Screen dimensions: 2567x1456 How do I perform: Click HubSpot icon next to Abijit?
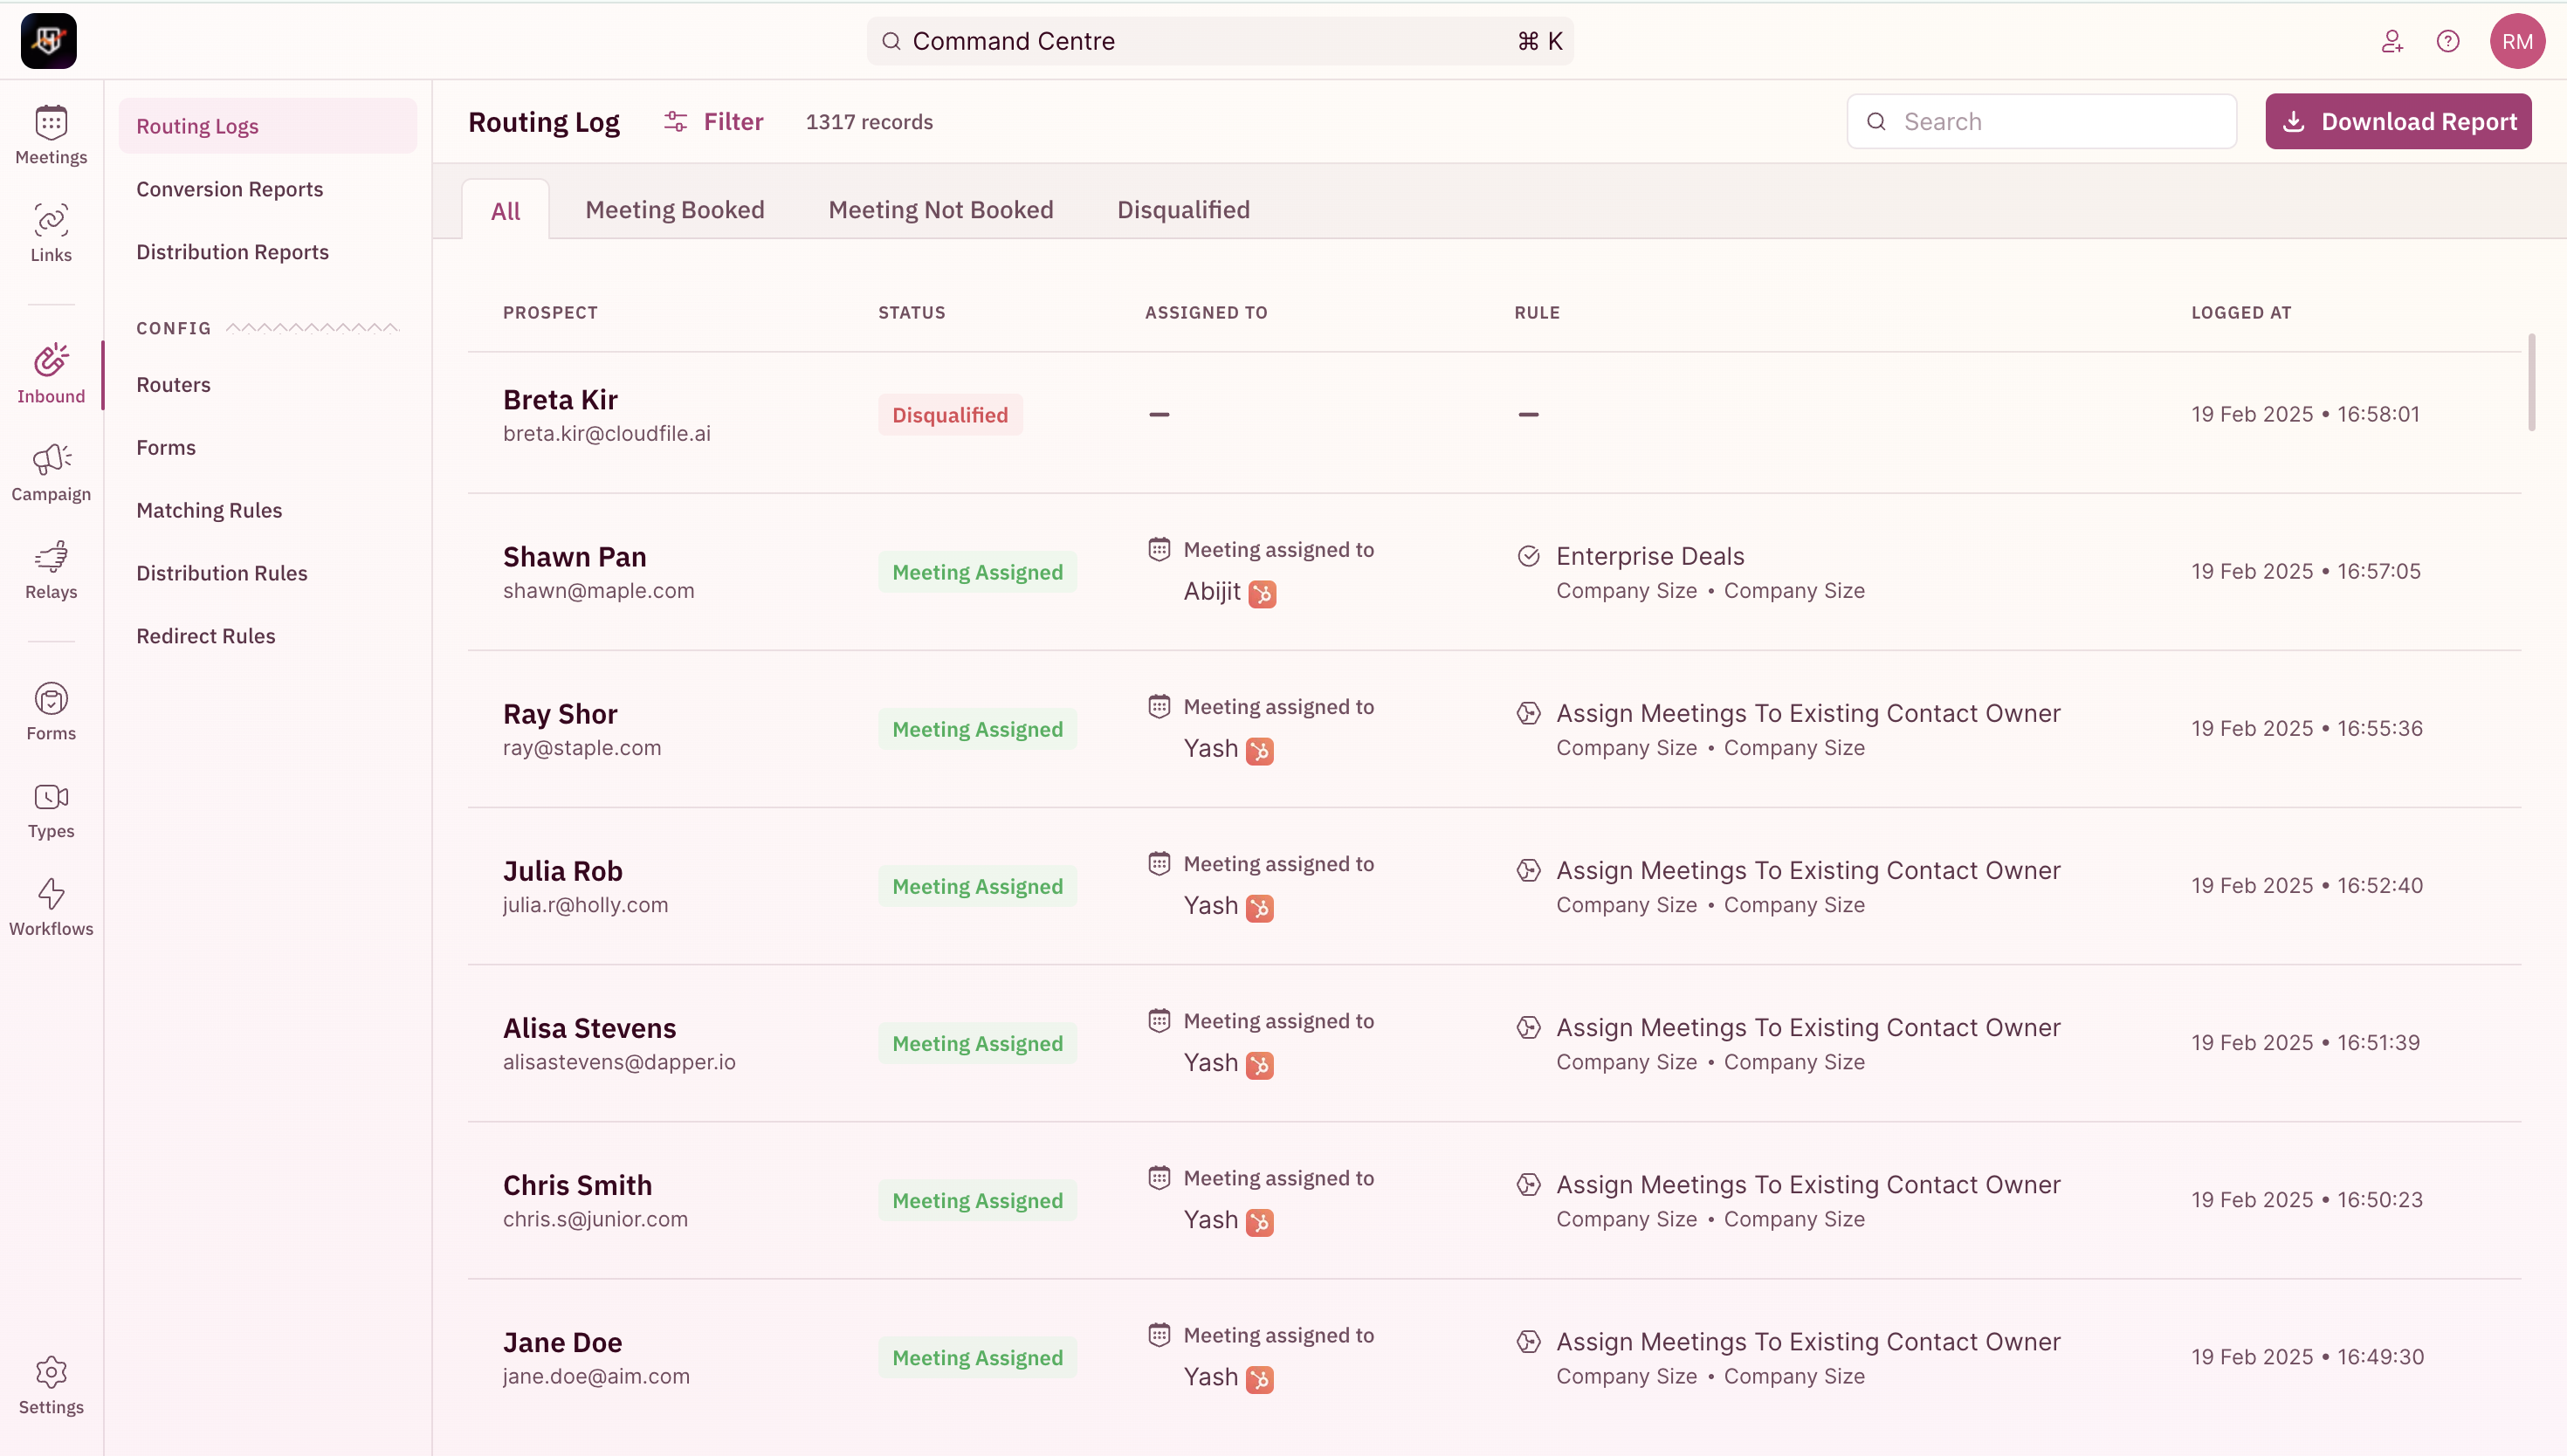coord(1262,594)
